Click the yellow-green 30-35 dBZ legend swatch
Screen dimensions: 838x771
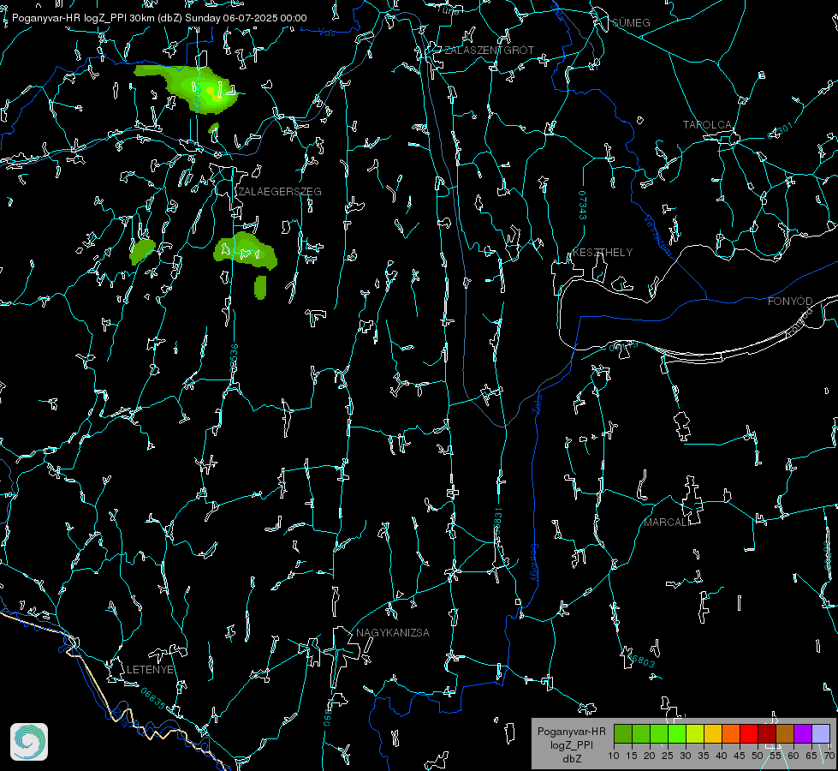695,733
